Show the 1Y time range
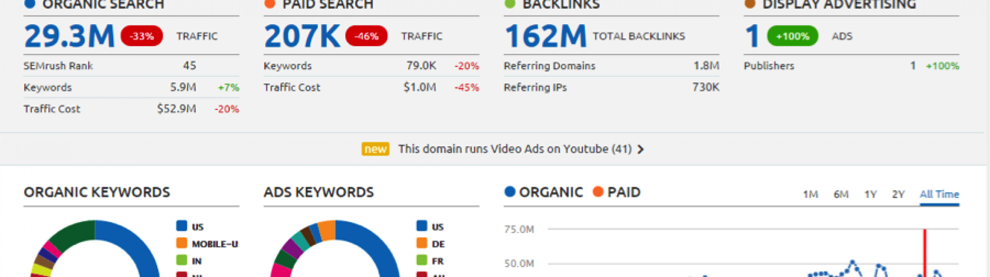Viewport: 990px width, 277px height. (x=871, y=194)
